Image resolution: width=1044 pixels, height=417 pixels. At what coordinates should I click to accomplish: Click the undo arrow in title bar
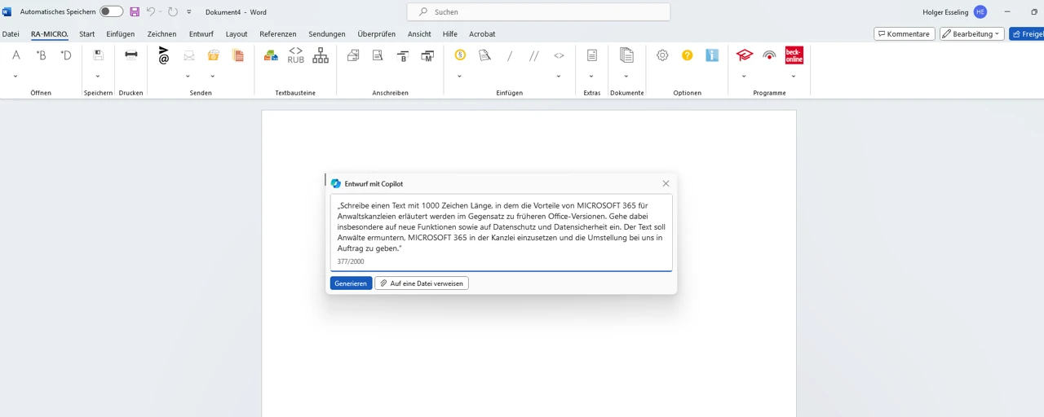click(x=151, y=12)
